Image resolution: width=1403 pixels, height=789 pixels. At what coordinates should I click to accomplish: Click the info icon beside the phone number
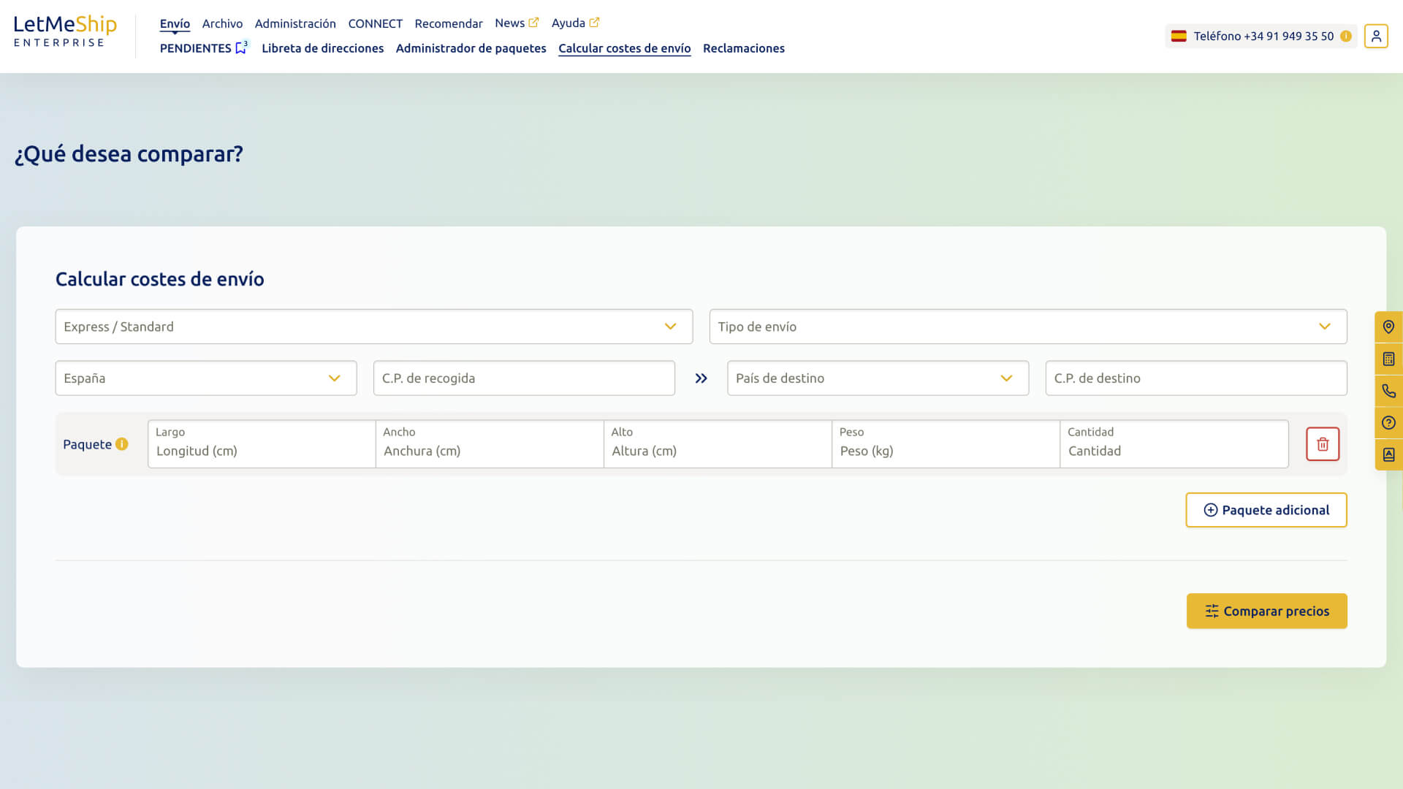coord(1346,36)
